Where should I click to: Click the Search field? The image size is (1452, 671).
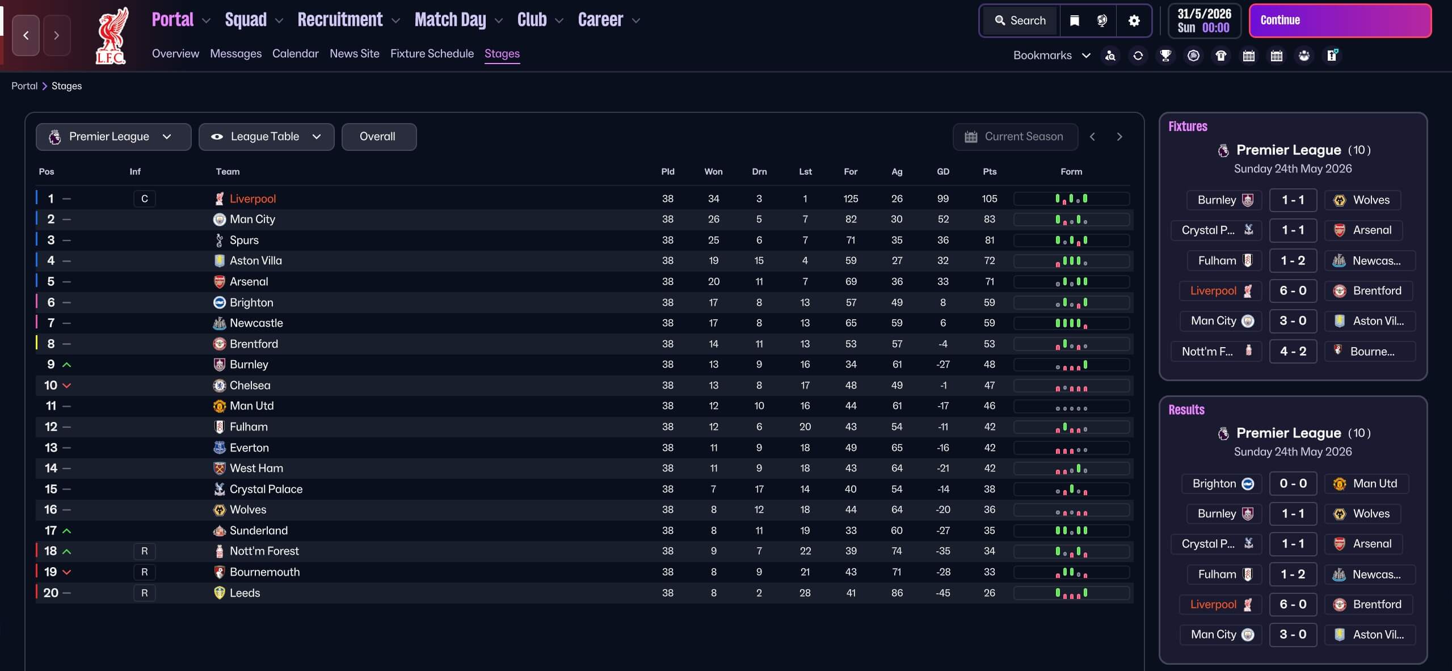coord(1020,20)
